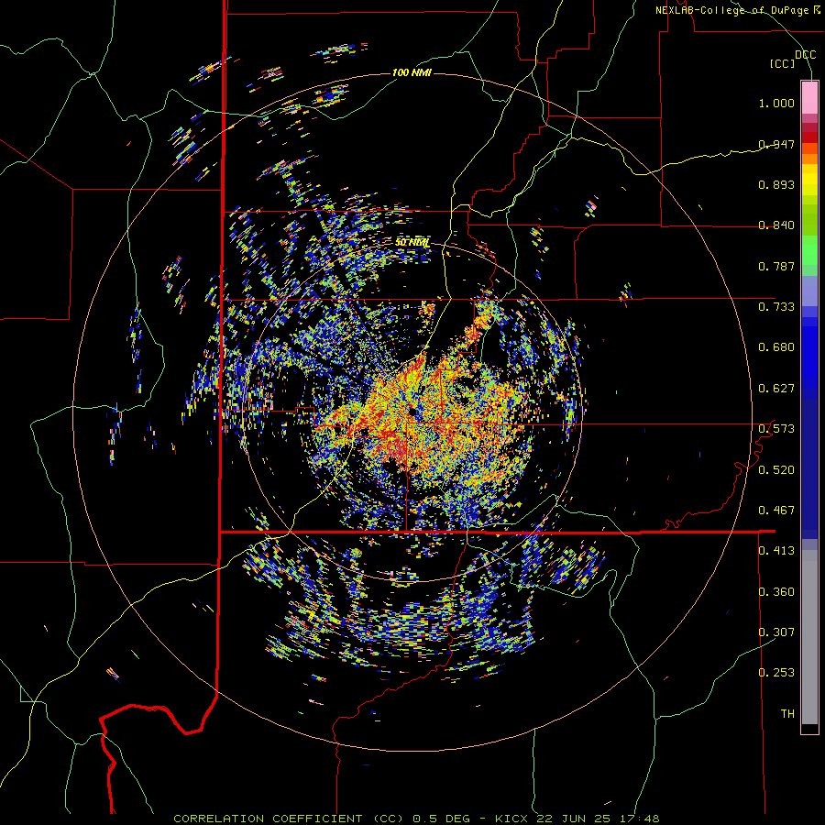The height and width of the screenshot is (825, 825).
Task: Click the 50 NMI range ring label
Action: (413, 243)
